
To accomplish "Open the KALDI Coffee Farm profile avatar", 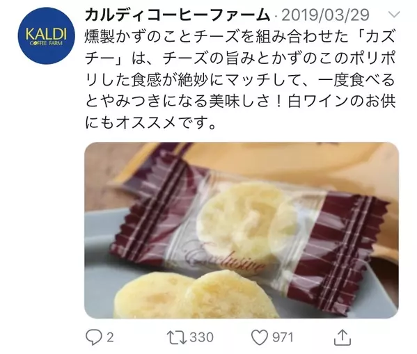I will tap(47, 36).
